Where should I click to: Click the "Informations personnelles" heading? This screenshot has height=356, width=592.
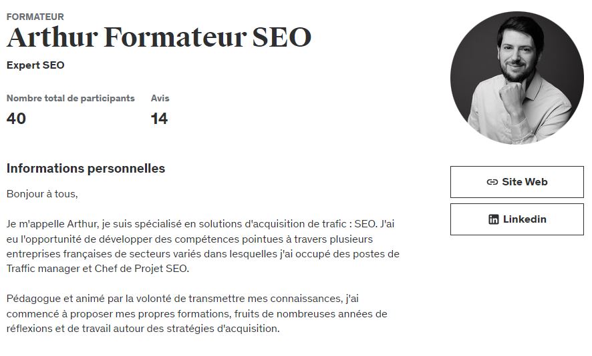86,169
